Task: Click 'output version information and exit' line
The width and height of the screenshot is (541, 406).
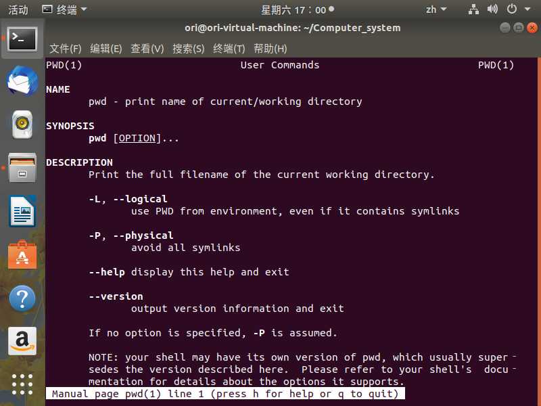Action: click(237, 309)
